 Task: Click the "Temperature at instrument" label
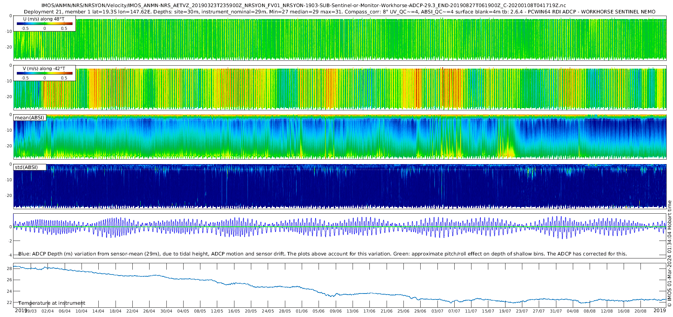pyautogui.click(x=52, y=303)
